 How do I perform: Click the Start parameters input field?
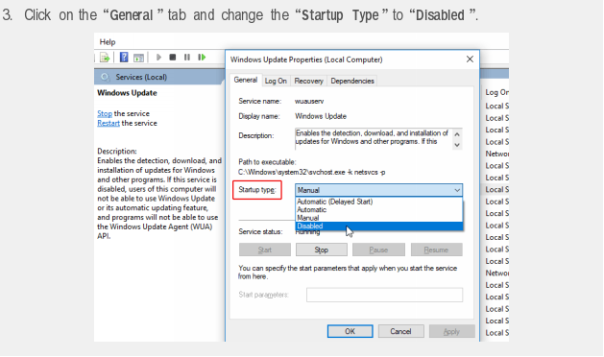[384, 295]
